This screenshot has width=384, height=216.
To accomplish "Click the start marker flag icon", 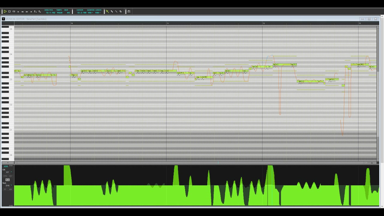I will [x=35, y=12].
